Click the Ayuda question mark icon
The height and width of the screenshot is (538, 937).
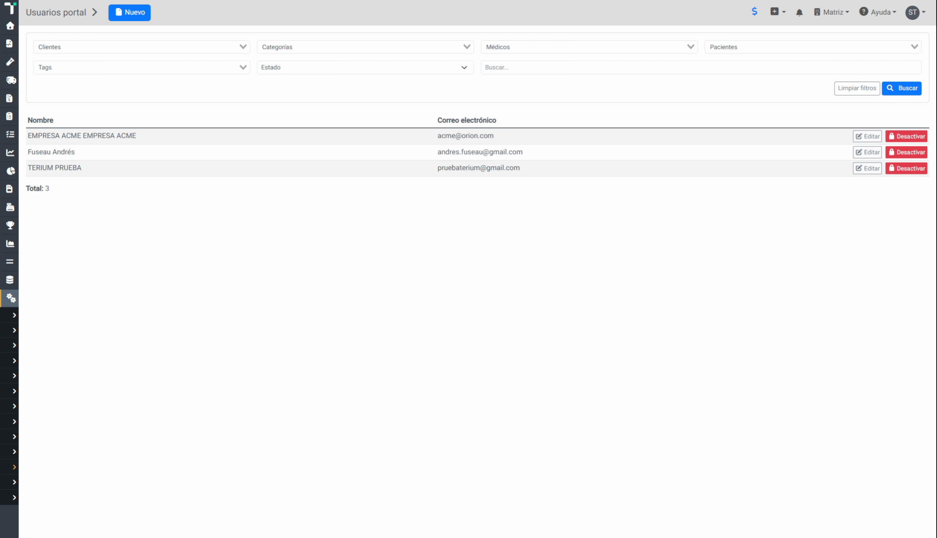pyautogui.click(x=863, y=12)
